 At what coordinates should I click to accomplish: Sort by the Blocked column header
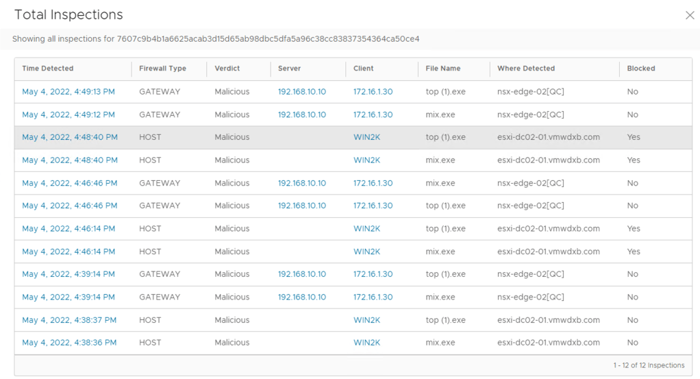coord(640,69)
